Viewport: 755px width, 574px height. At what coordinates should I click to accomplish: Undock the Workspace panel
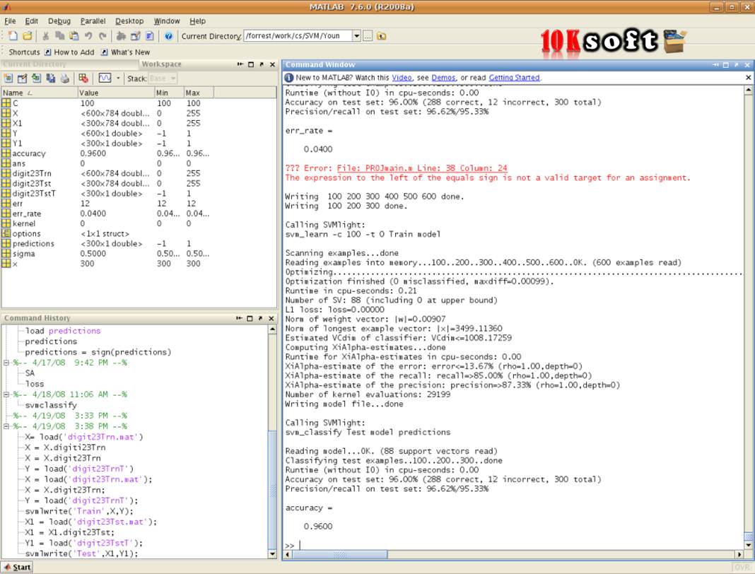point(262,64)
